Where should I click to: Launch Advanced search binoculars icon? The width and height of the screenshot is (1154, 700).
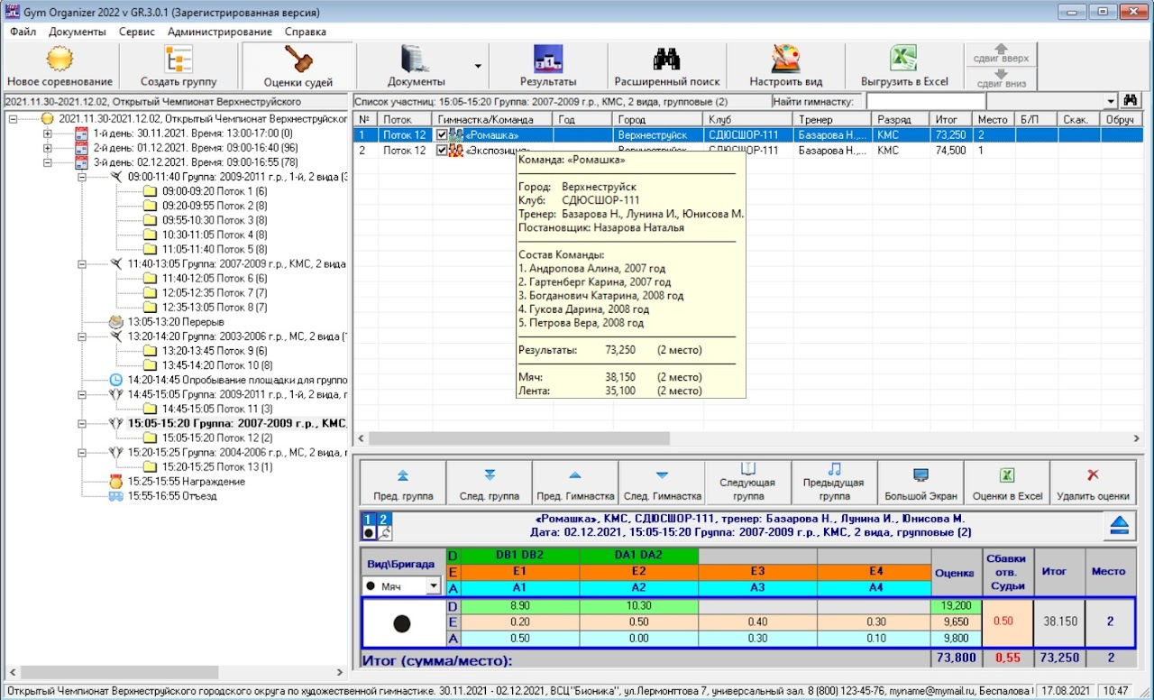pyautogui.click(x=666, y=60)
